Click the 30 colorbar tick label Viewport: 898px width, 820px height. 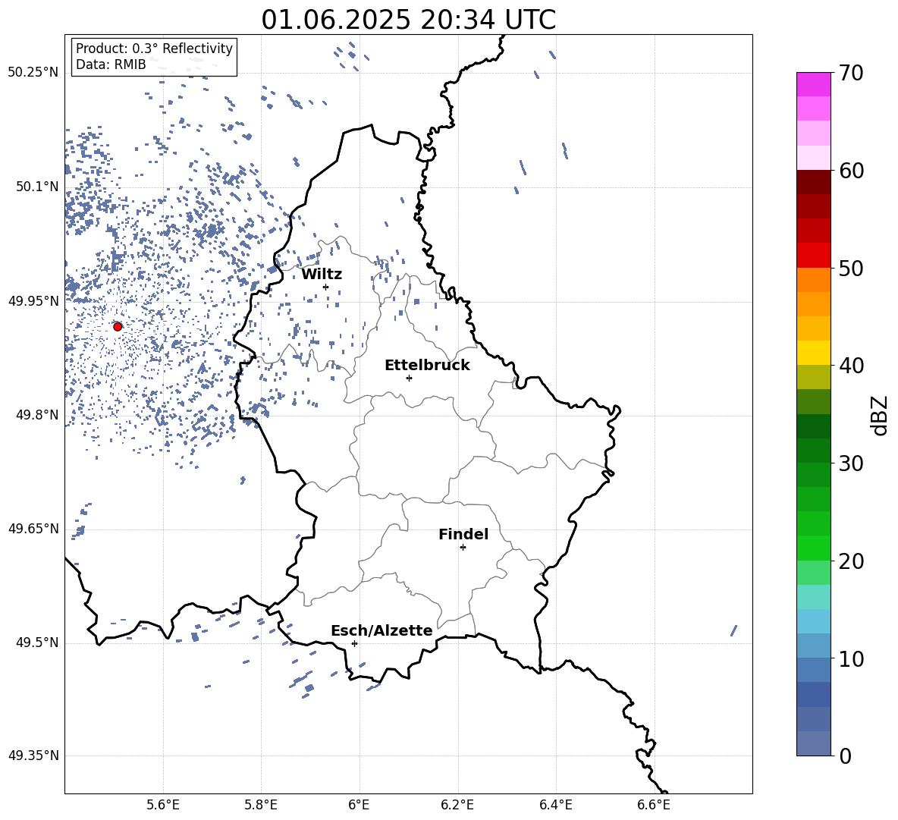coord(851,463)
